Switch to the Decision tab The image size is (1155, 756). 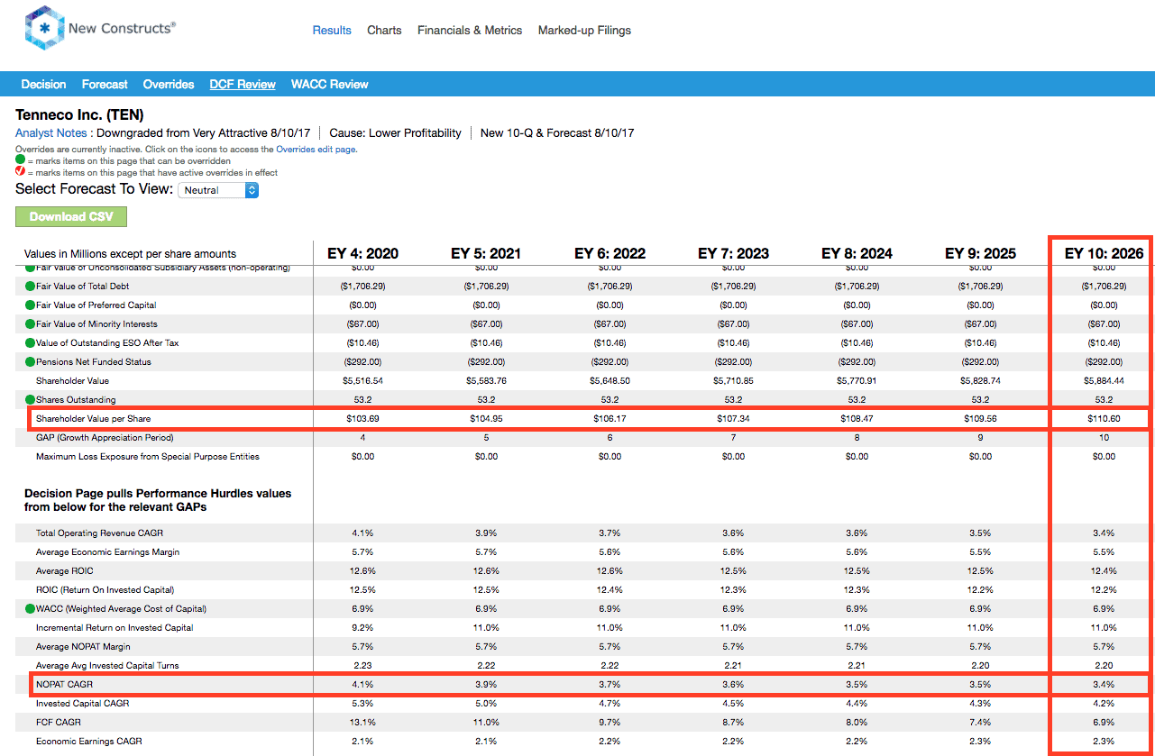(x=43, y=84)
